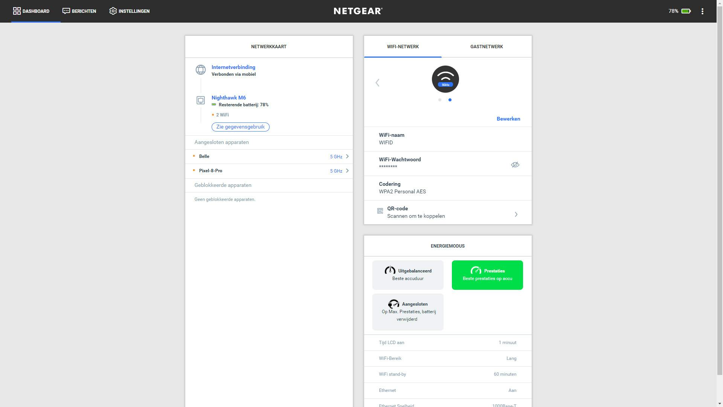Click the NETGEAR logo
This screenshot has height=407, width=723.
point(358,11)
